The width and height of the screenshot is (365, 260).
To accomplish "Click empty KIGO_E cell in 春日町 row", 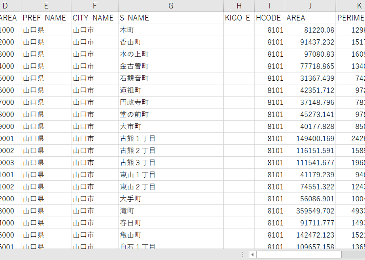I will coord(239,223).
